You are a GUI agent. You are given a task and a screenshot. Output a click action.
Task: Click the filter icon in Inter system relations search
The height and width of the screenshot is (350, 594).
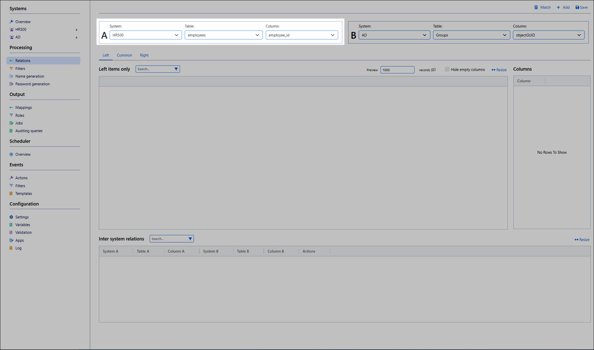(x=190, y=239)
